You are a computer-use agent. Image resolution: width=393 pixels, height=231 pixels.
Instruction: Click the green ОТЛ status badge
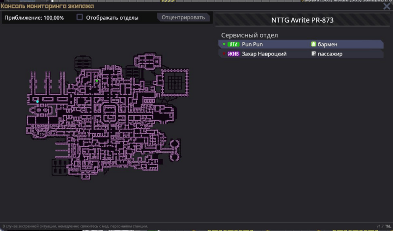[234, 44]
